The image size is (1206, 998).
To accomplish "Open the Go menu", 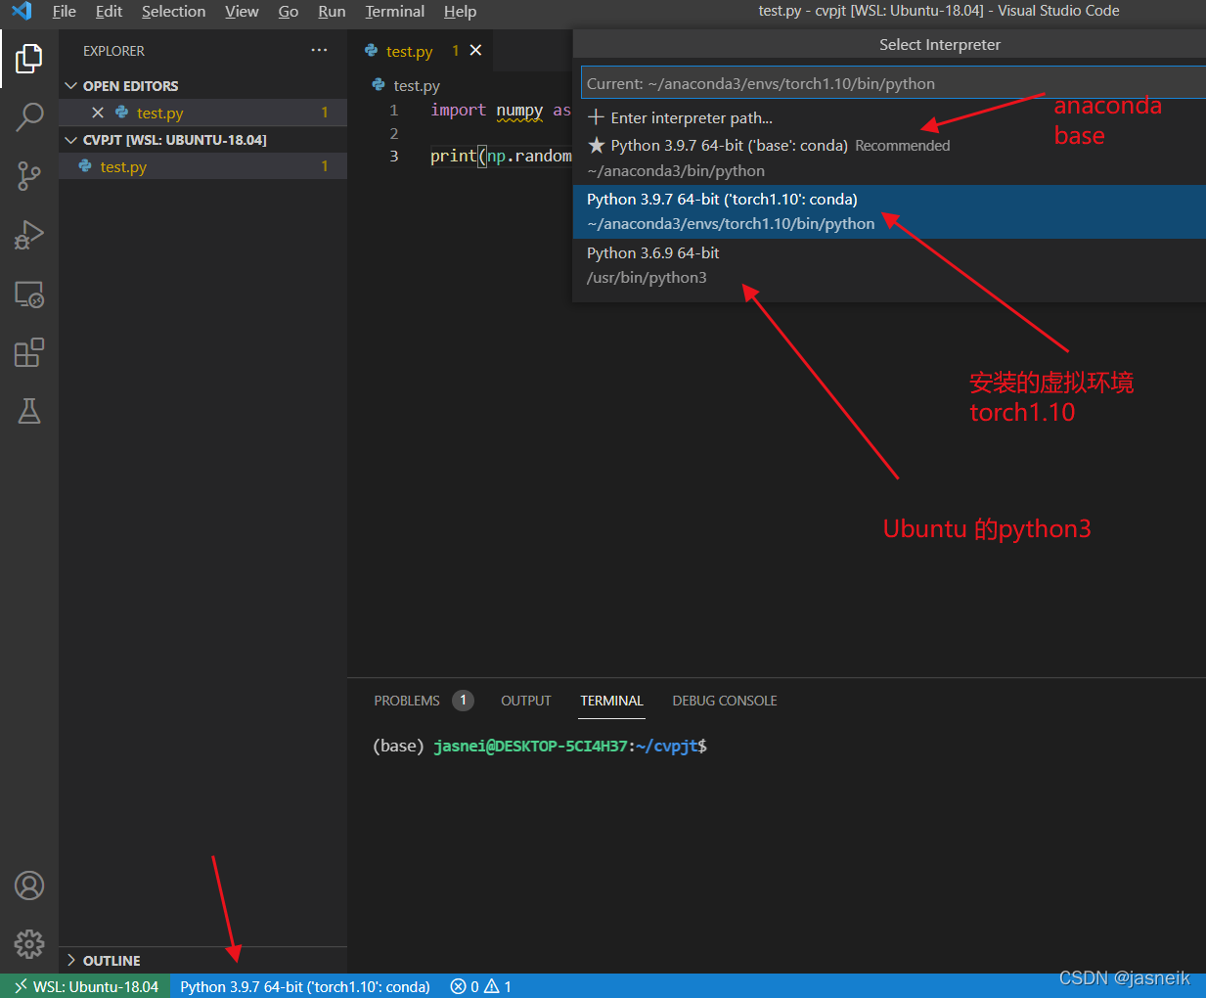I will coord(289,12).
